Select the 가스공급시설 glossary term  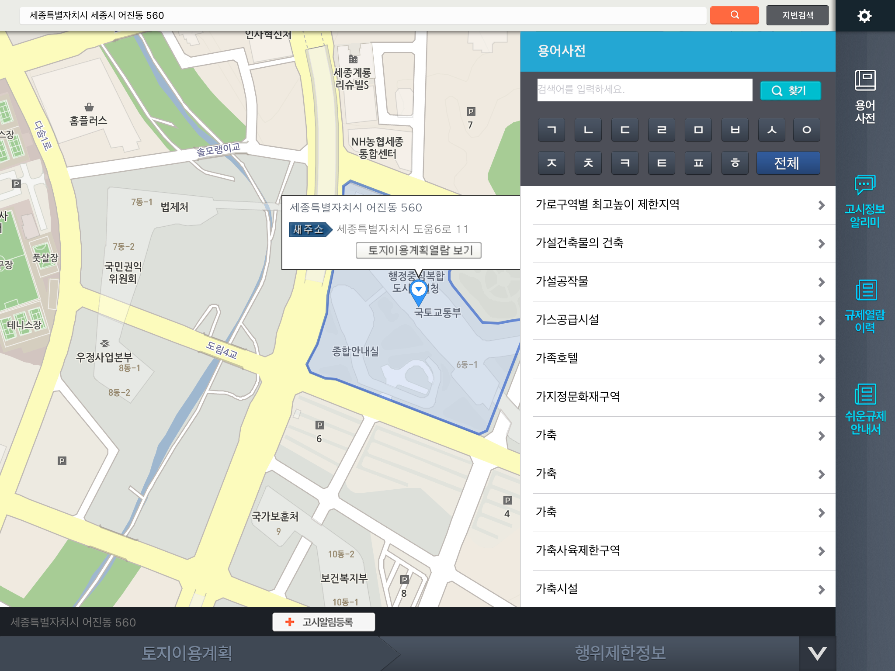[567, 320]
